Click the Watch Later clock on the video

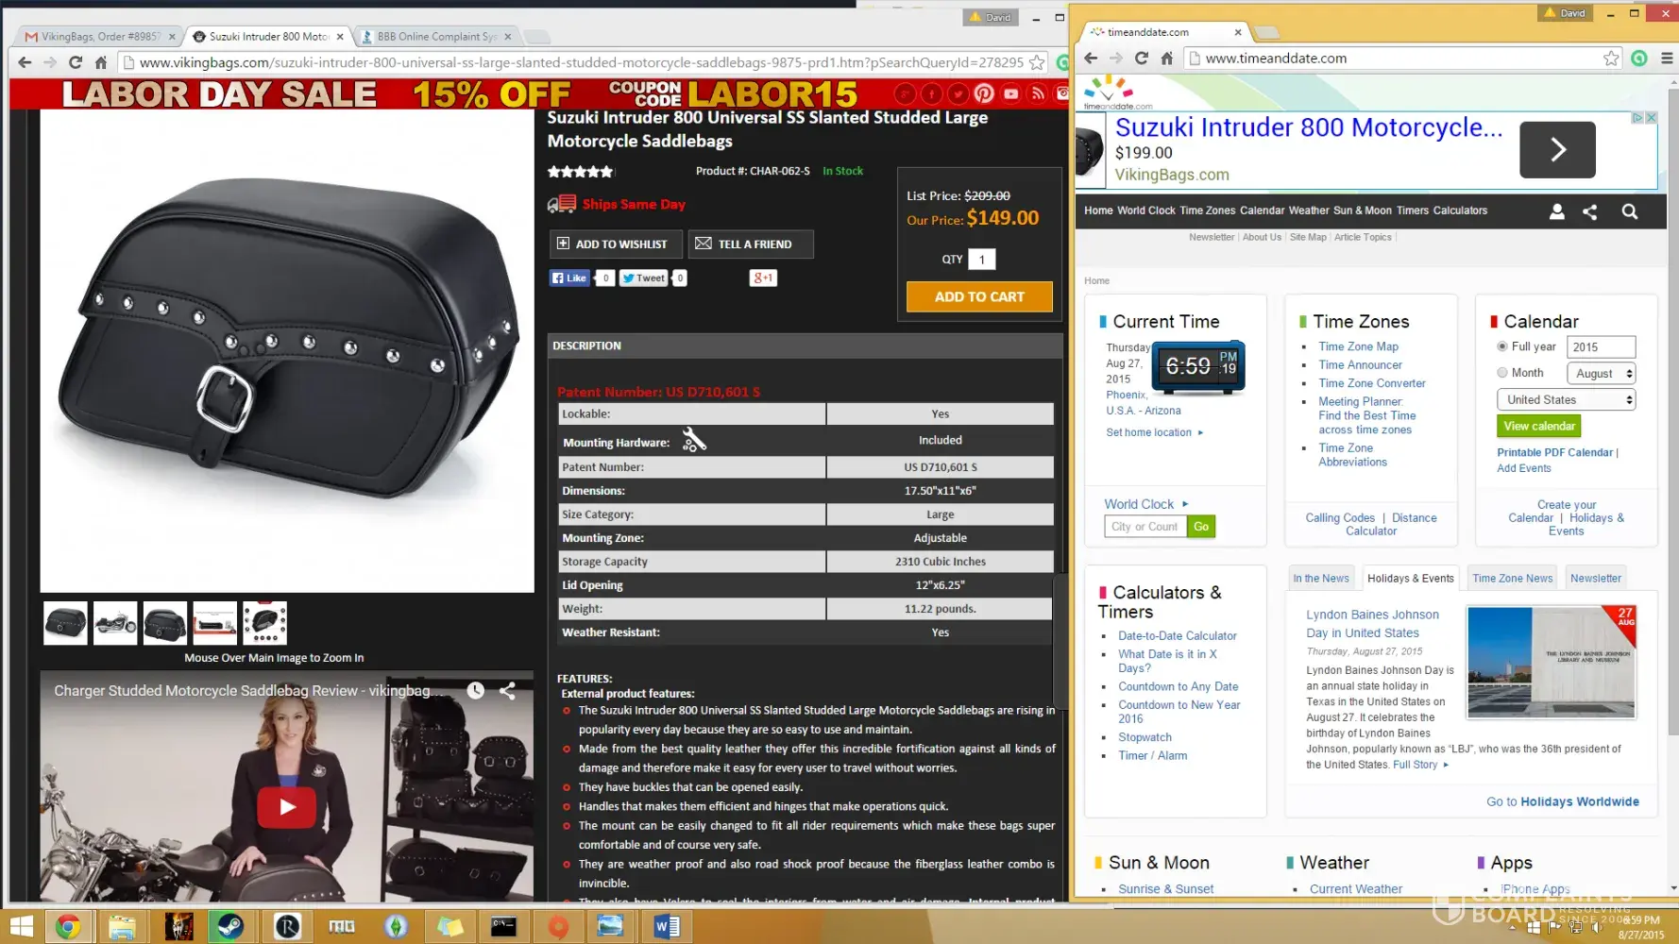476,691
